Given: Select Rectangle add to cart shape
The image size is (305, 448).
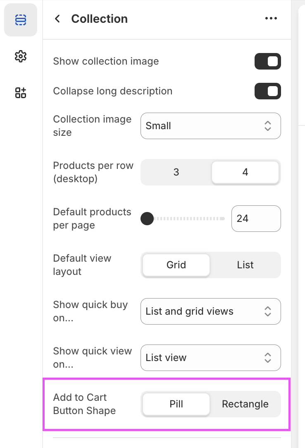Looking at the screenshot, I should coord(245,404).
